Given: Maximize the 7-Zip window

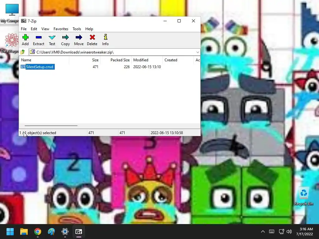Looking at the screenshot, I should click(179, 21).
